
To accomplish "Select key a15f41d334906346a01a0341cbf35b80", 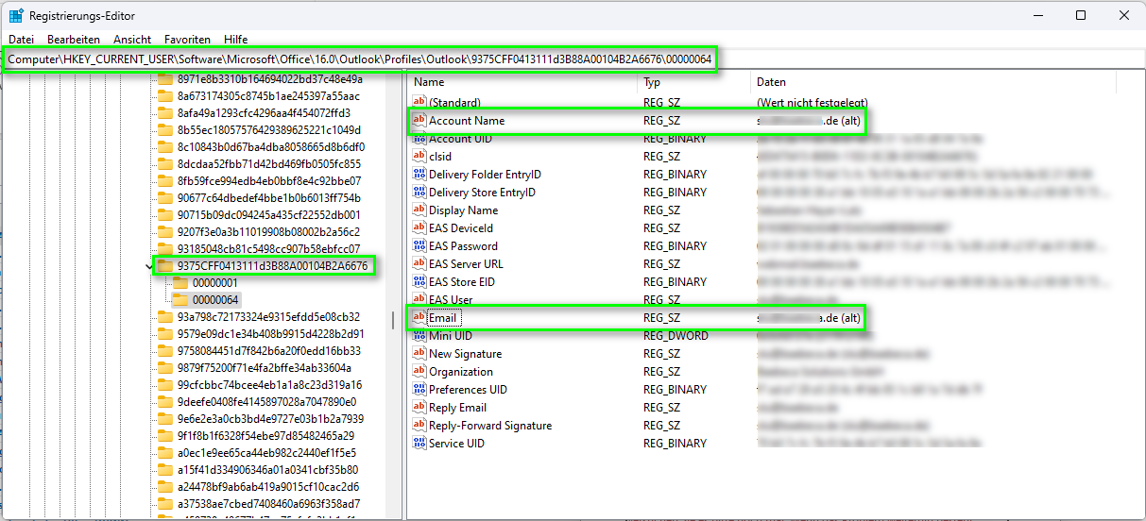I will [268, 470].
